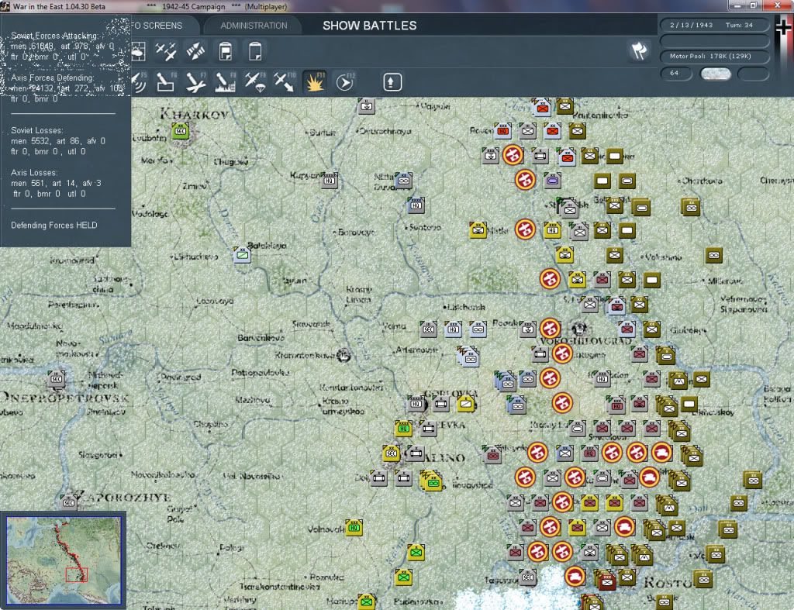Click the 'Soviet Losses:' heading
This screenshot has width=794, height=610.
point(37,131)
